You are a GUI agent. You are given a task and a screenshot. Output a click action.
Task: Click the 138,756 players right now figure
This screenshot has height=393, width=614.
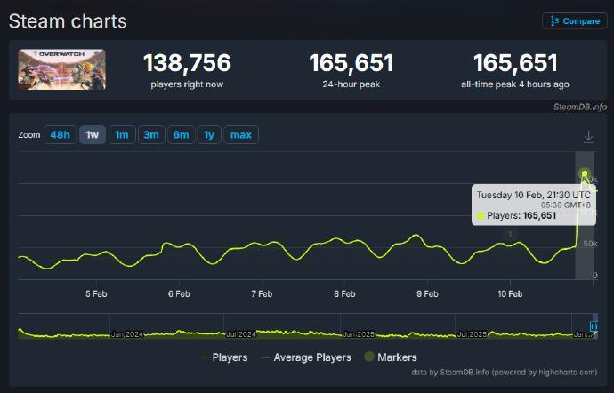coord(187,63)
